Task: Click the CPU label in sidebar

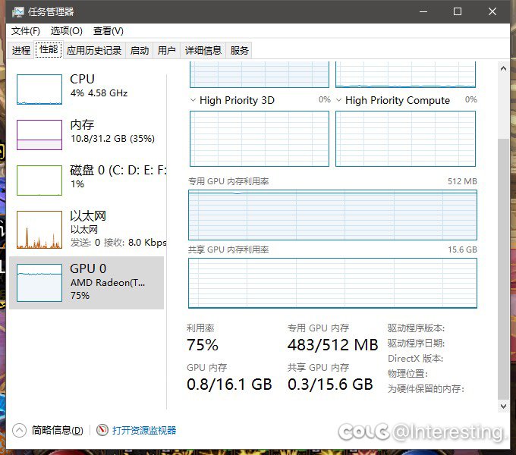Action: 82,79
